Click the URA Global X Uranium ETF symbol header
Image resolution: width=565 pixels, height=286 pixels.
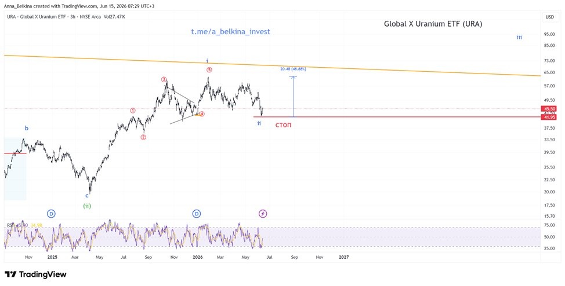click(x=54, y=17)
